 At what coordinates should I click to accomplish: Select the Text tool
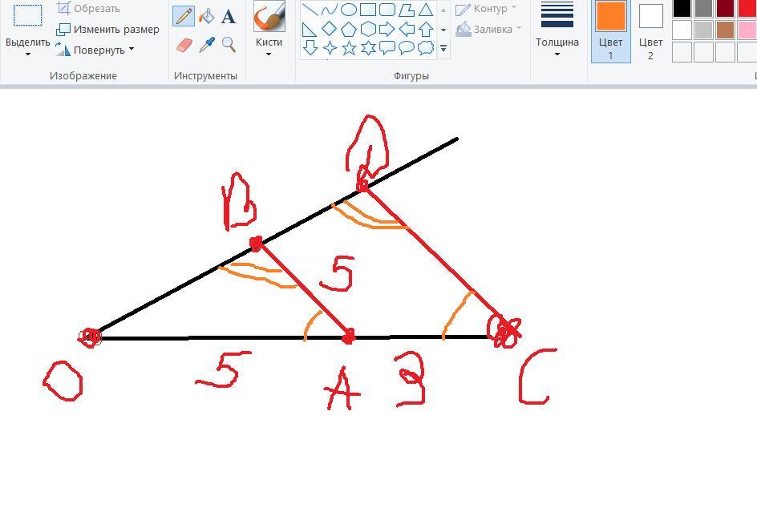(229, 16)
